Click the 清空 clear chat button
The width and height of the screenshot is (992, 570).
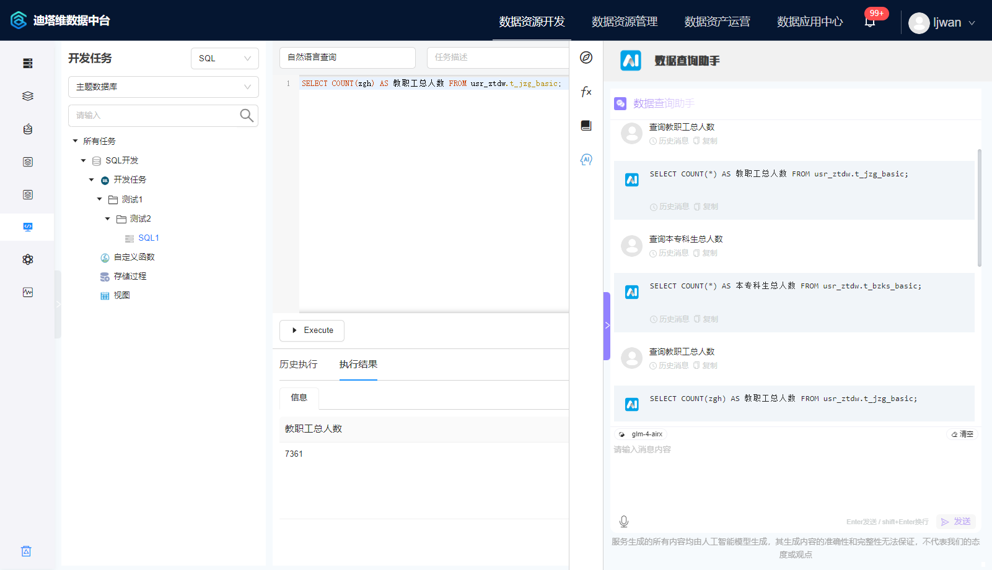point(962,434)
